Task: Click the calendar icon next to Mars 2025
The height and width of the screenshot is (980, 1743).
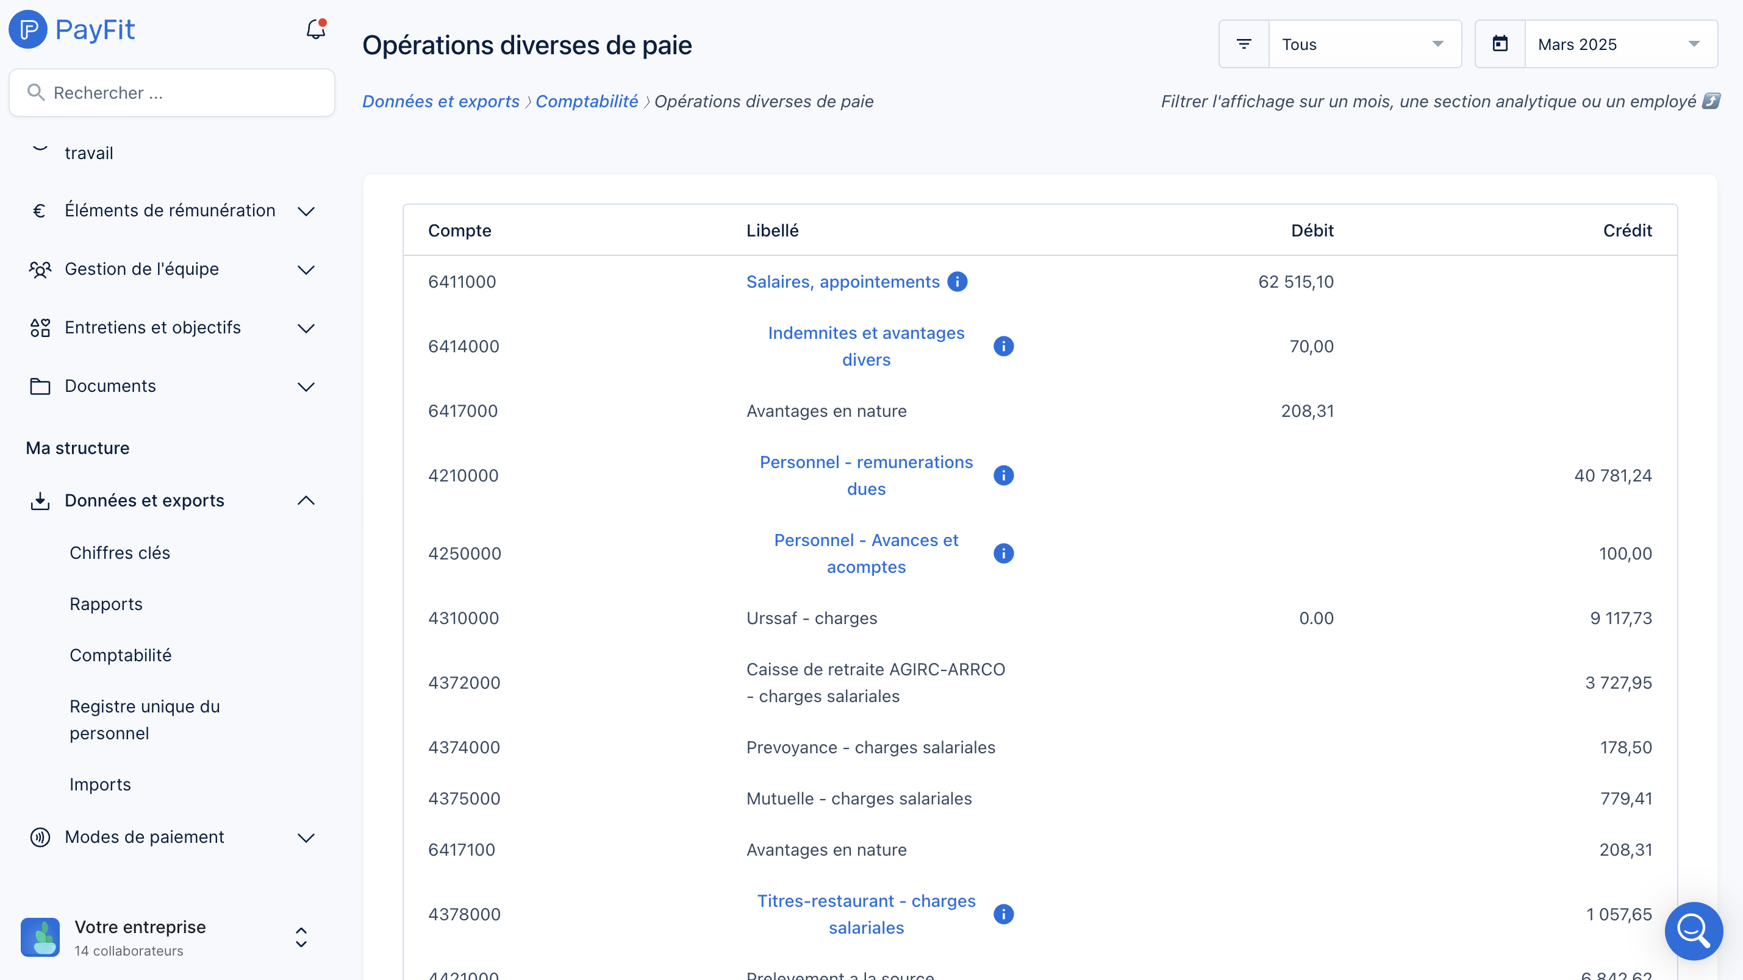Action: coord(1500,44)
